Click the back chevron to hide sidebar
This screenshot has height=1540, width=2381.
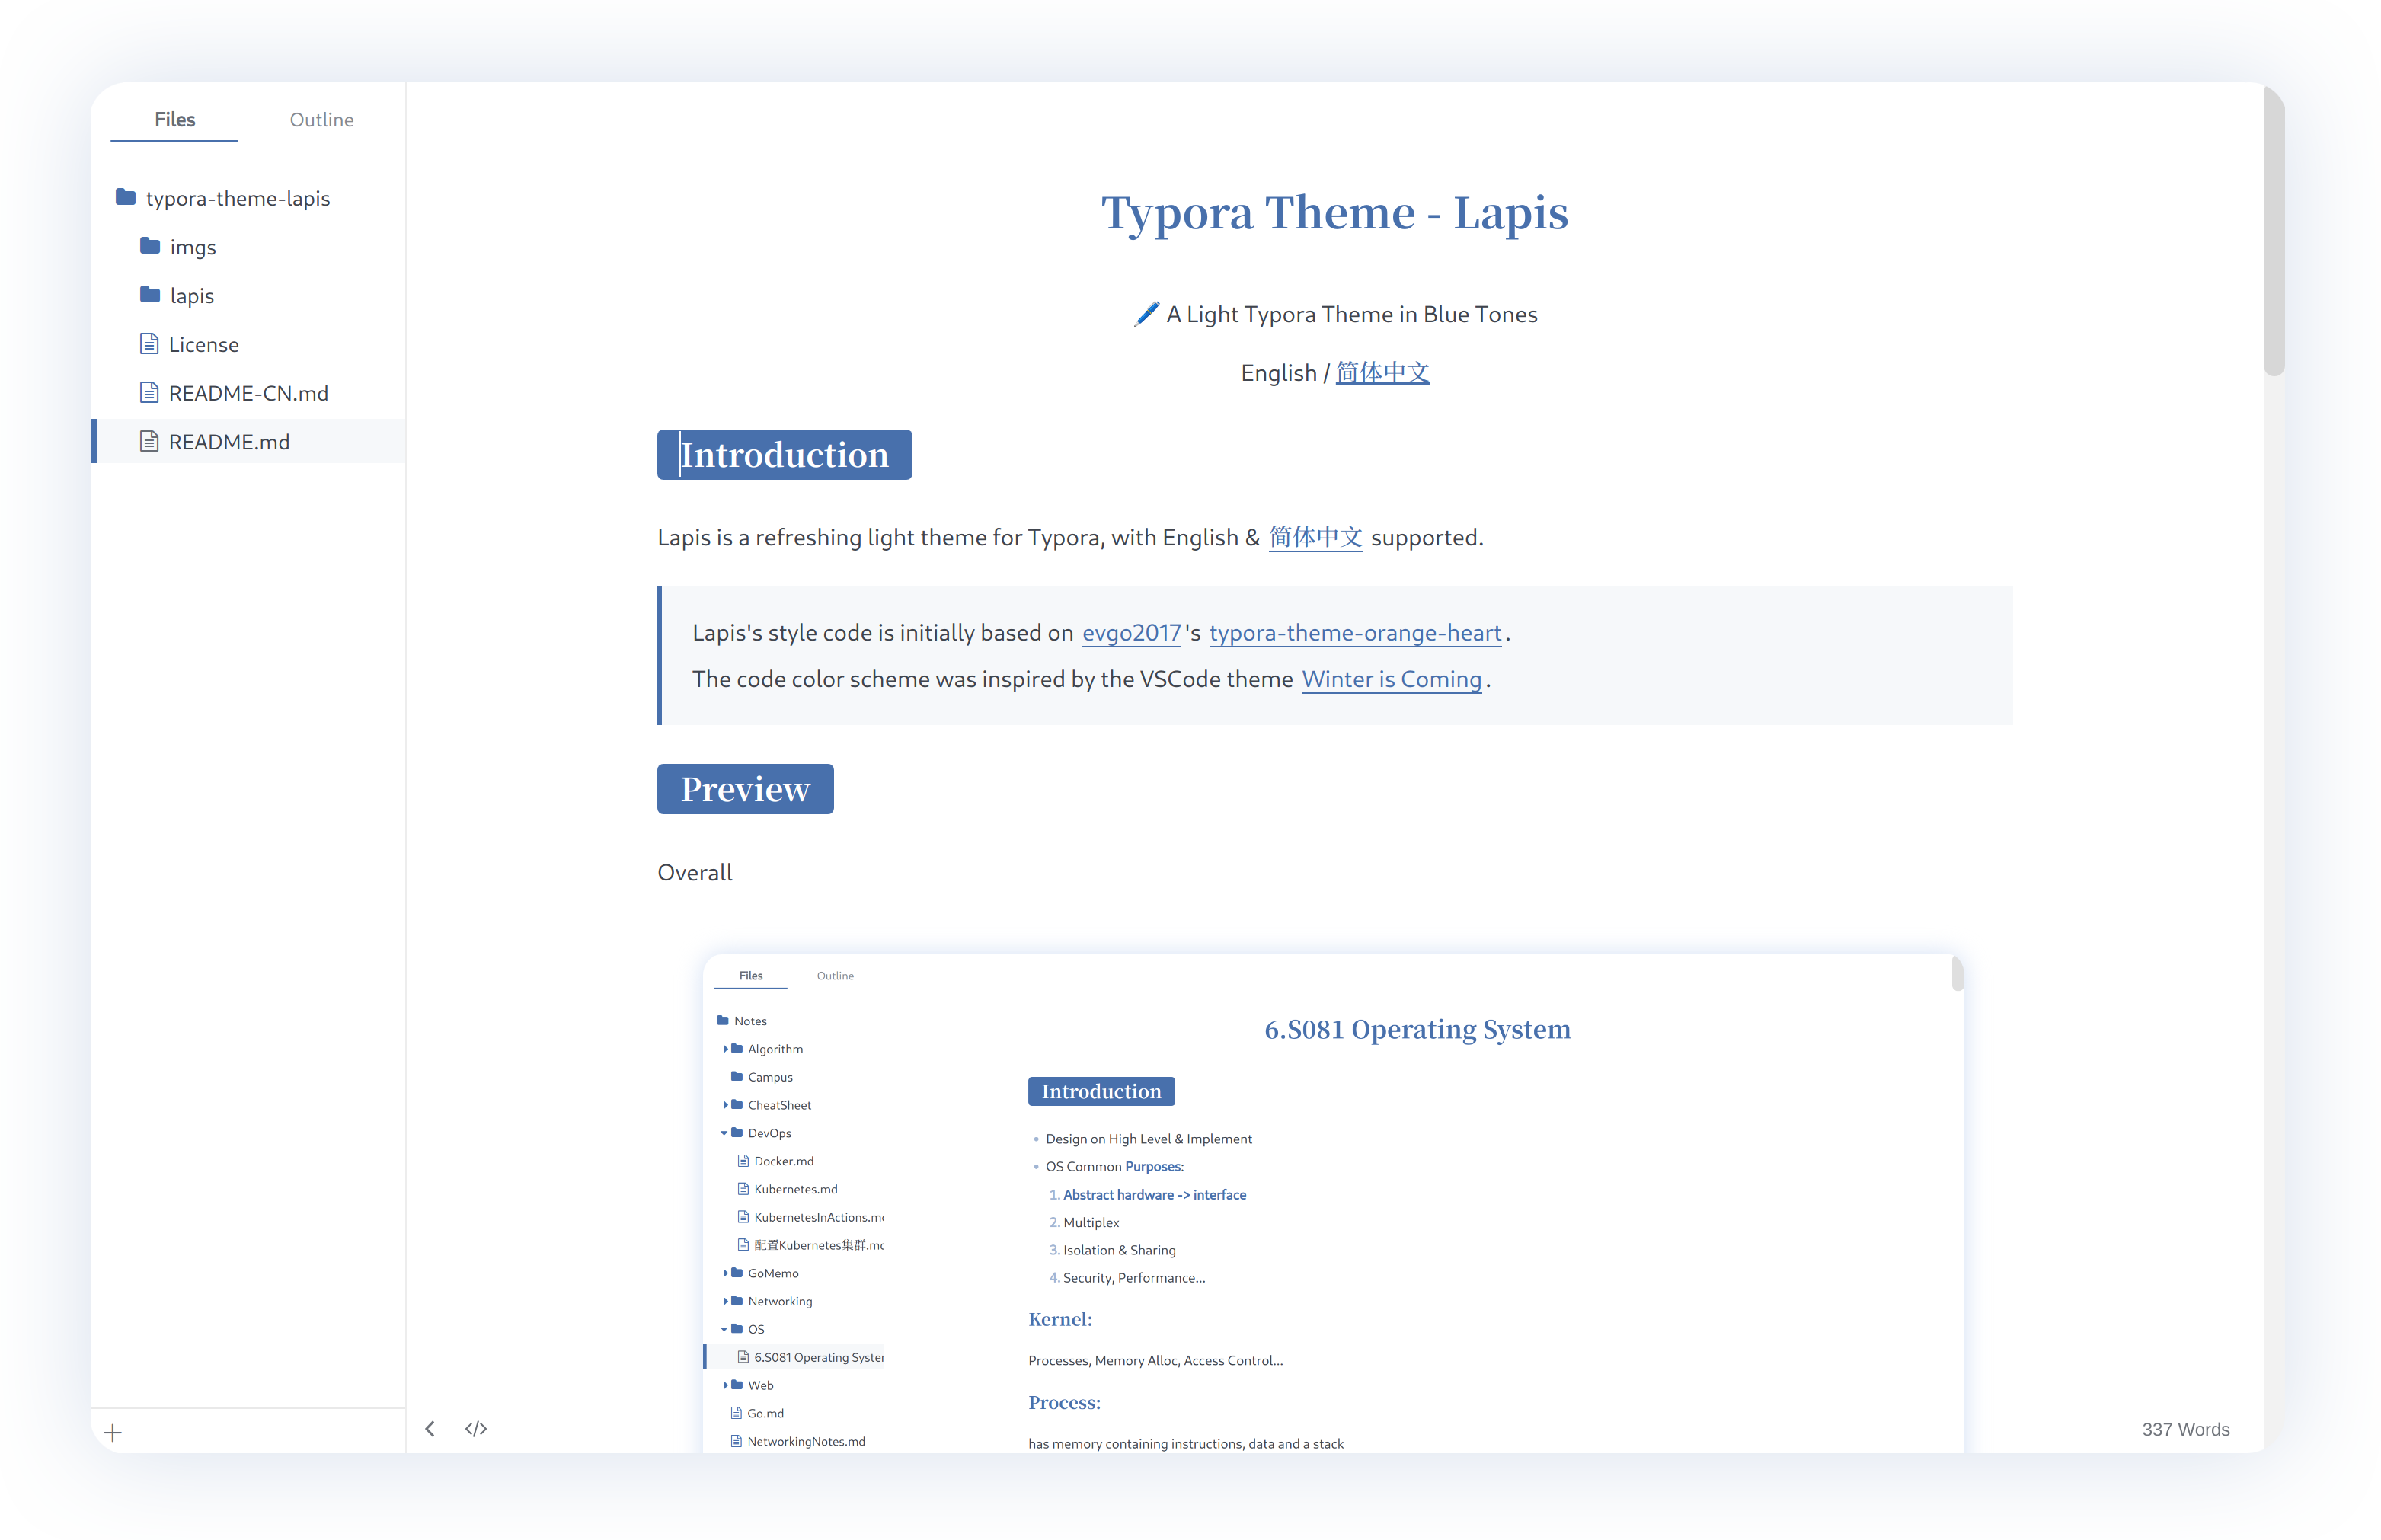coord(430,1428)
